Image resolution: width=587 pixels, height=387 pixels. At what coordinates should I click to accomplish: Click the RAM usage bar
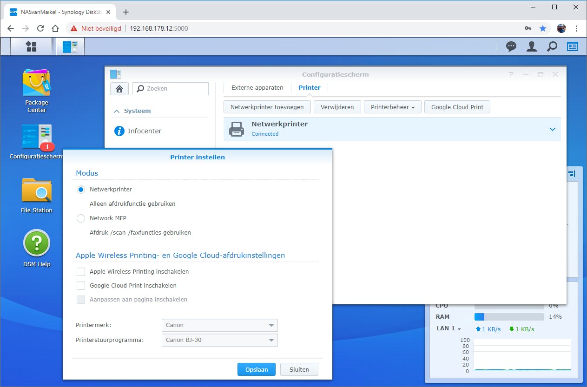(x=509, y=317)
